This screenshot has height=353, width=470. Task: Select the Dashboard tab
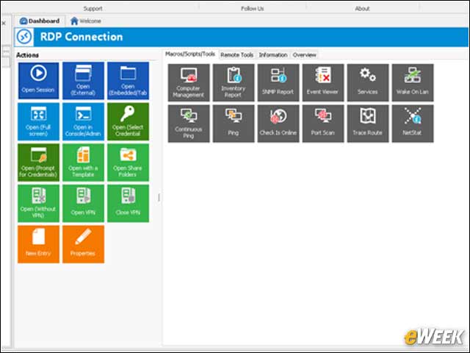pos(40,21)
